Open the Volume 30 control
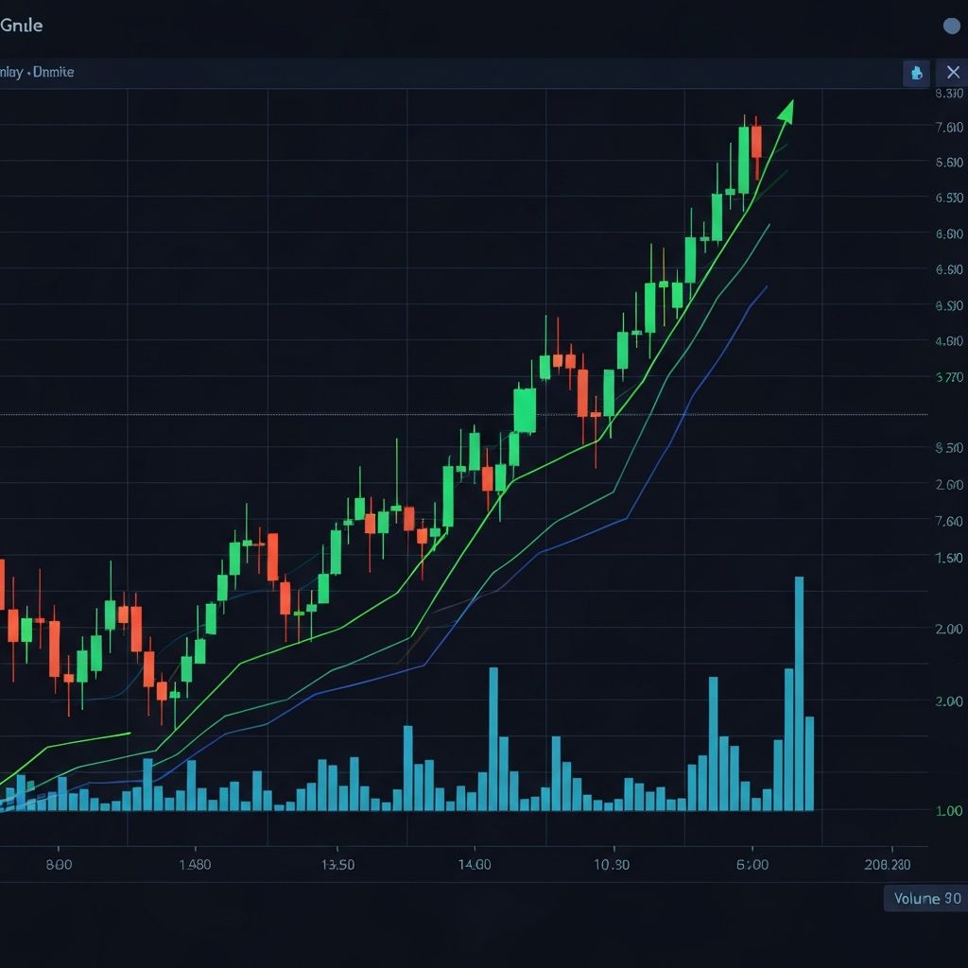968x968 pixels. tap(925, 899)
